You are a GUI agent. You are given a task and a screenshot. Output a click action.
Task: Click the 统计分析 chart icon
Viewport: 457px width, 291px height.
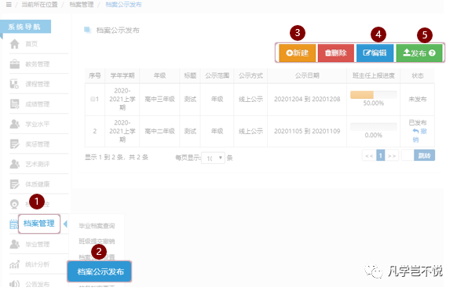pos(15,264)
